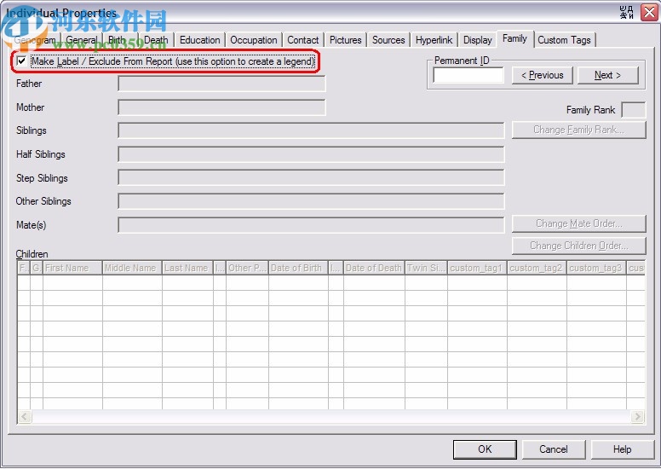Click the icon beside the close button
The height and width of the screenshot is (469, 661).
627,12
